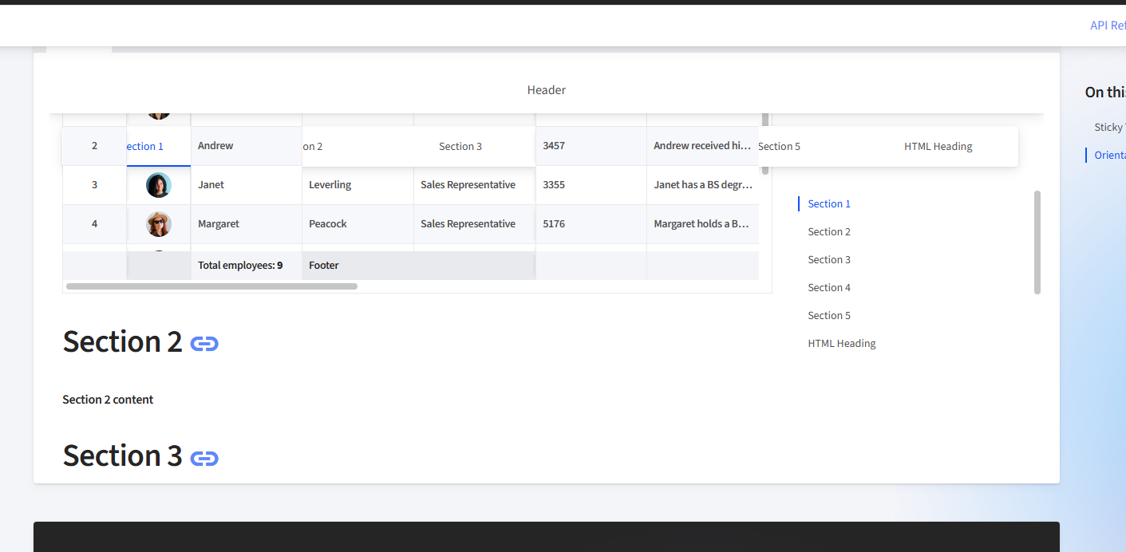Click the side navigation vertical scrollbar
The width and height of the screenshot is (1126, 552).
click(x=1037, y=242)
